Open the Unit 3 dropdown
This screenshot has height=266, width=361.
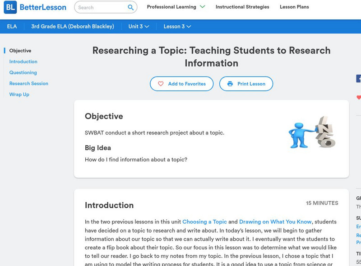pyautogui.click(x=139, y=26)
